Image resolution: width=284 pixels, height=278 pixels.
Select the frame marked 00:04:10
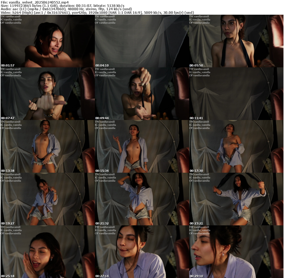pyautogui.click(x=142, y=41)
